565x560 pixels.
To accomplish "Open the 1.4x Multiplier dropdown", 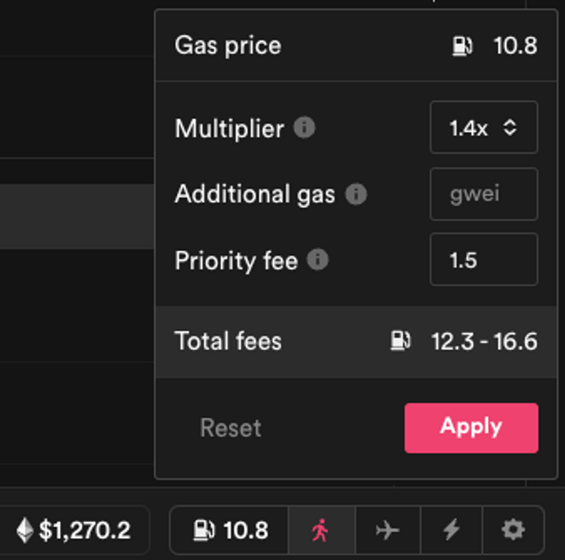I will coord(484,127).
